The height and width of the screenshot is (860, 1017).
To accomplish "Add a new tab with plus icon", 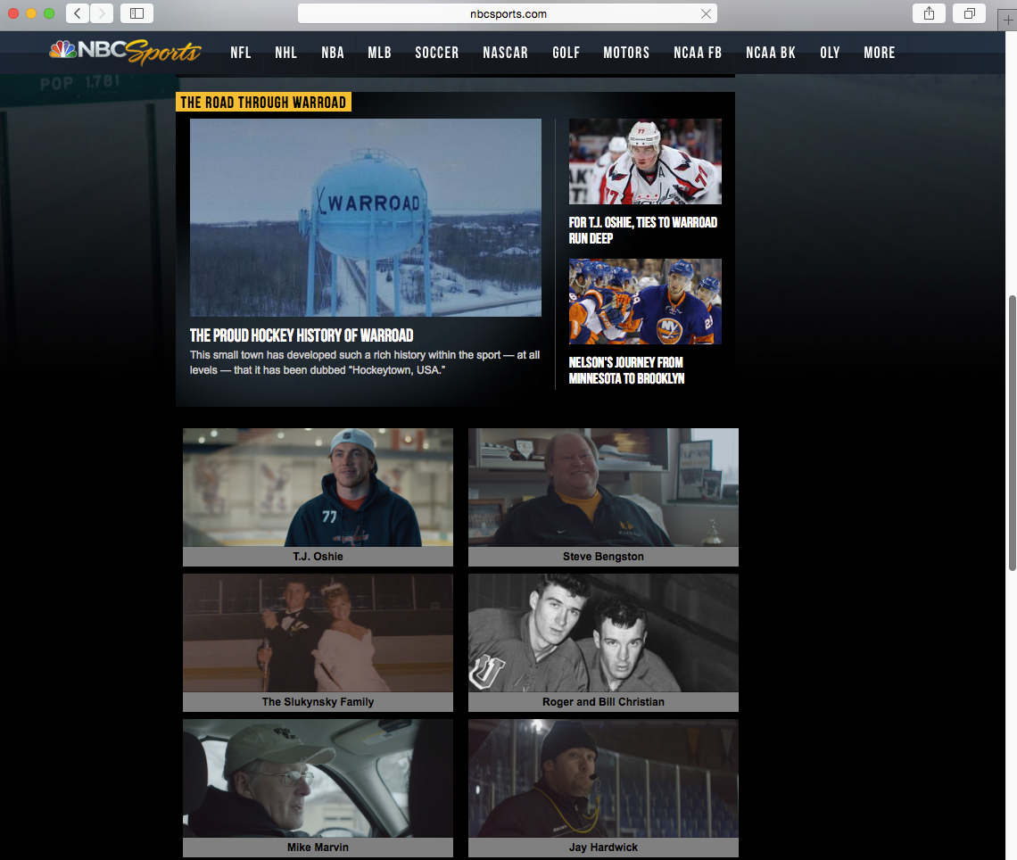I will [1007, 21].
